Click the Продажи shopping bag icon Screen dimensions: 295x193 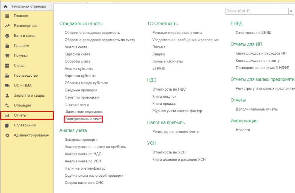pyautogui.click(x=7, y=46)
